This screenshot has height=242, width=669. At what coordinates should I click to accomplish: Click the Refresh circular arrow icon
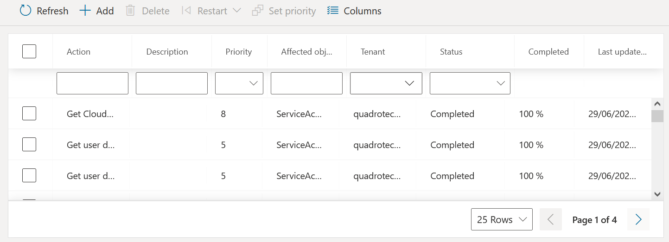(x=25, y=11)
